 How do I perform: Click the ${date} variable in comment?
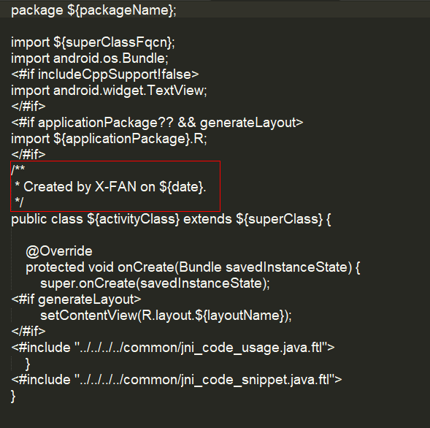[x=182, y=187]
